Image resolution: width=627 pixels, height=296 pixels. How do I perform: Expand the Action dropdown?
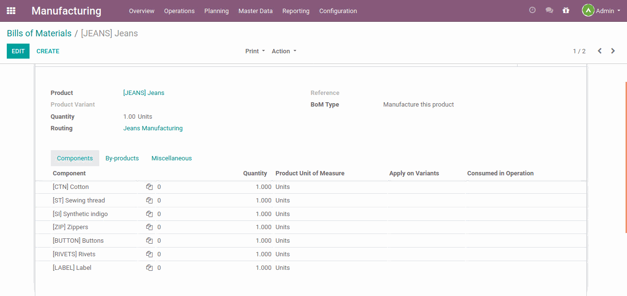coord(284,51)
